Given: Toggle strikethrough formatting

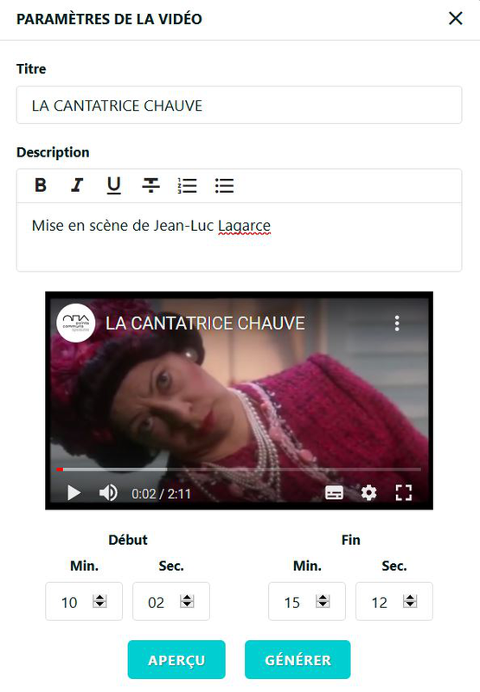Looking at the screenshot, I should (x=150, y=185).
